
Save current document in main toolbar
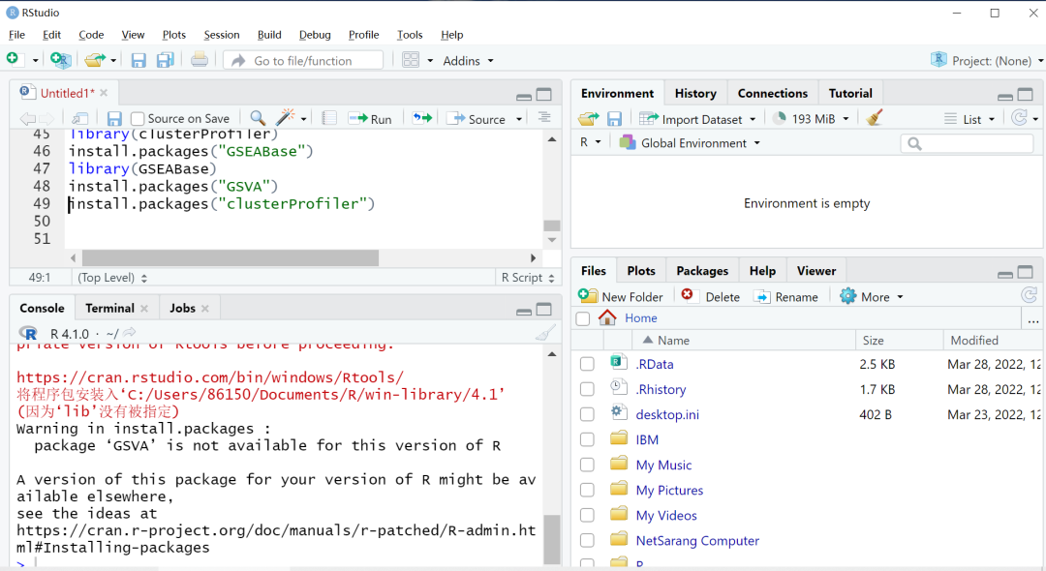click(x=138, y=61)
